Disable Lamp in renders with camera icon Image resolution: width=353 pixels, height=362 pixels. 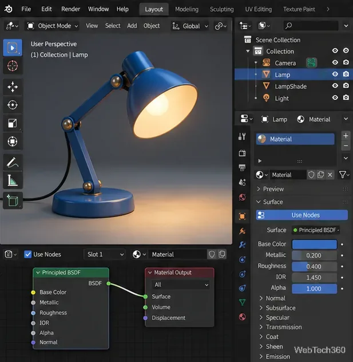pos(346,74)
